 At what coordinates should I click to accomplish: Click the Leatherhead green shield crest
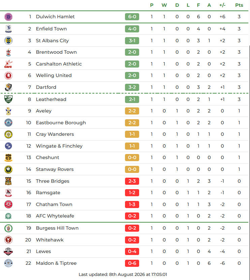[8, 99]
